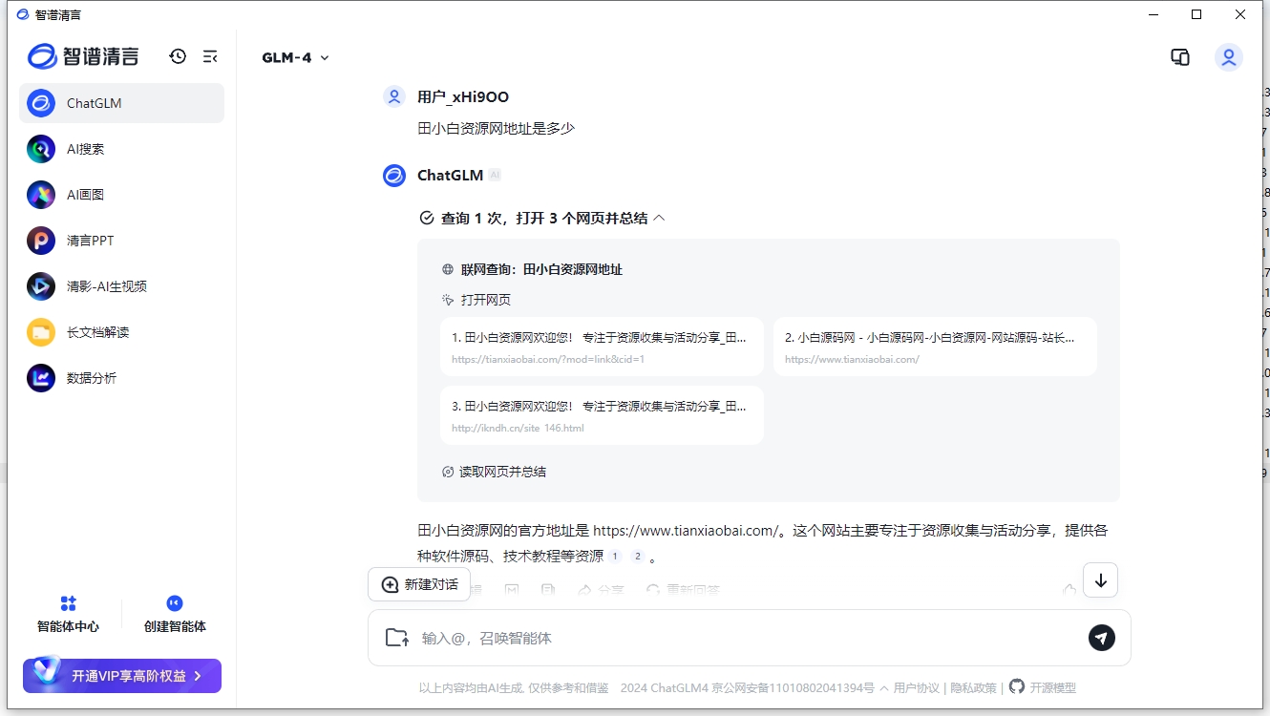Open AI画图 from sidebar
This screenshot has width=1270, height=716.
[121, 195]
